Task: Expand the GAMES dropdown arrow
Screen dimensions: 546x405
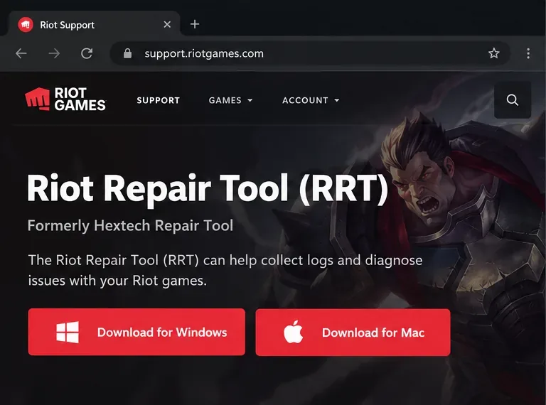Action: tap(250, 100)
